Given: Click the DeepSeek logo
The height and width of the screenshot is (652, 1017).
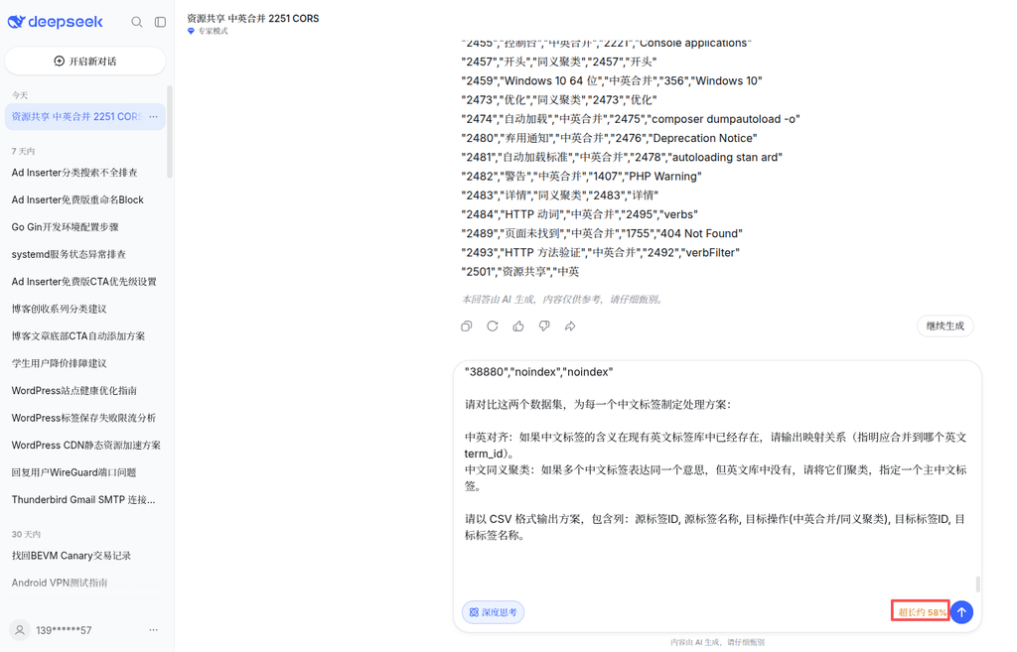Looking at the screenshot, I should pyautogui.click(x=56, y=22).
